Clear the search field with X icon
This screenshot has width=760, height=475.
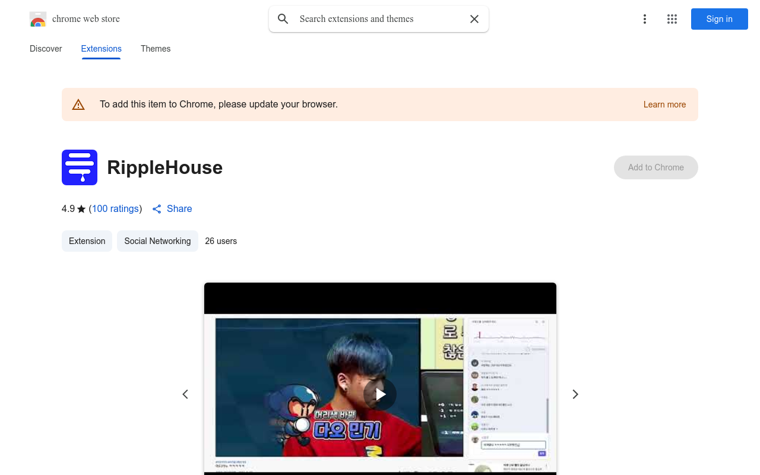(474, 19)
